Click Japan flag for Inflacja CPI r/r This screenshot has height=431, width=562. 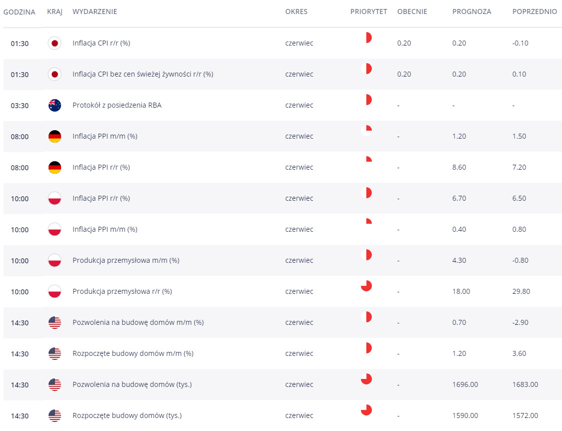pyautogui.click(x=55, y=43)
